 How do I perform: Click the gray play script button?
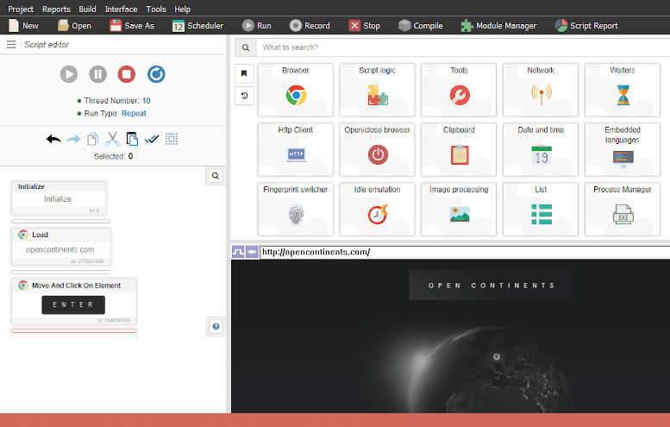(69, 74)
